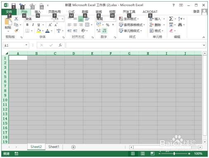Apply font color A icon
Viewport: 209px width, 158px height.
(47, 31)
